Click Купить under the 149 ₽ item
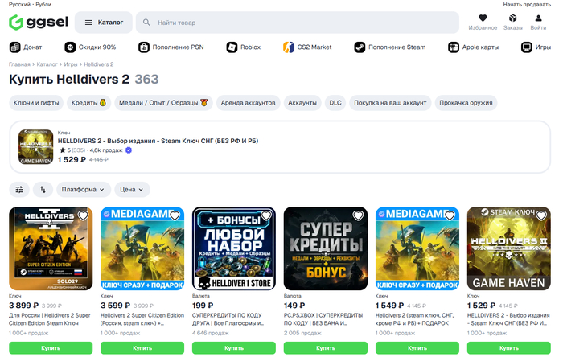The width and height of the screenshot is (563, 357). [x=326, y=348]
